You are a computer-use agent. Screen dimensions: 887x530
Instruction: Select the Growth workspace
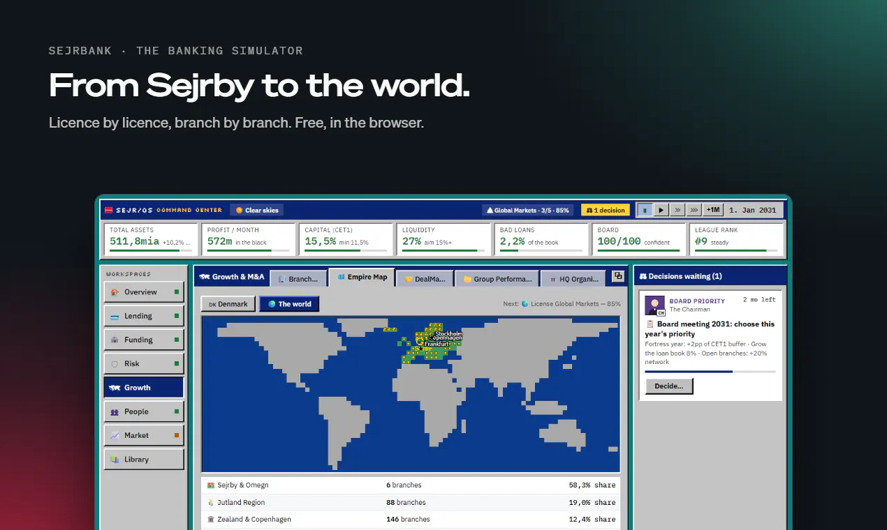[144, 388]
